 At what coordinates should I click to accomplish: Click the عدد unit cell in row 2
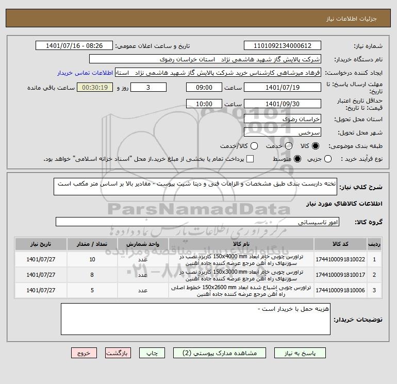(x=143, y=275)
